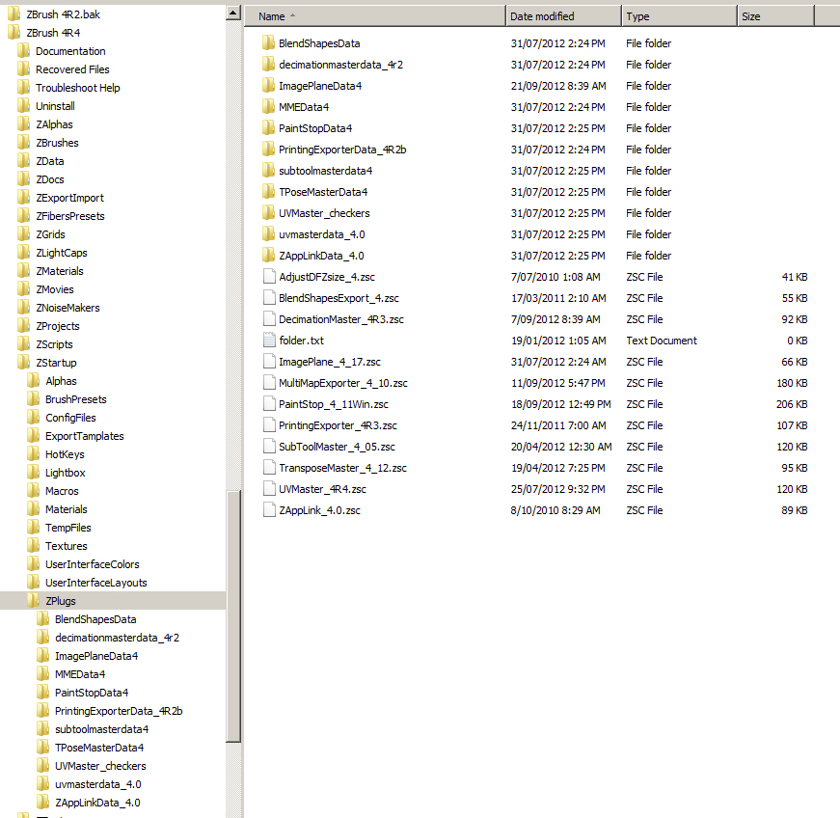Select PaintStopData4 under ZPlugs in tree
This screenshot has width=840, height=818.
[x=91, y=692]
